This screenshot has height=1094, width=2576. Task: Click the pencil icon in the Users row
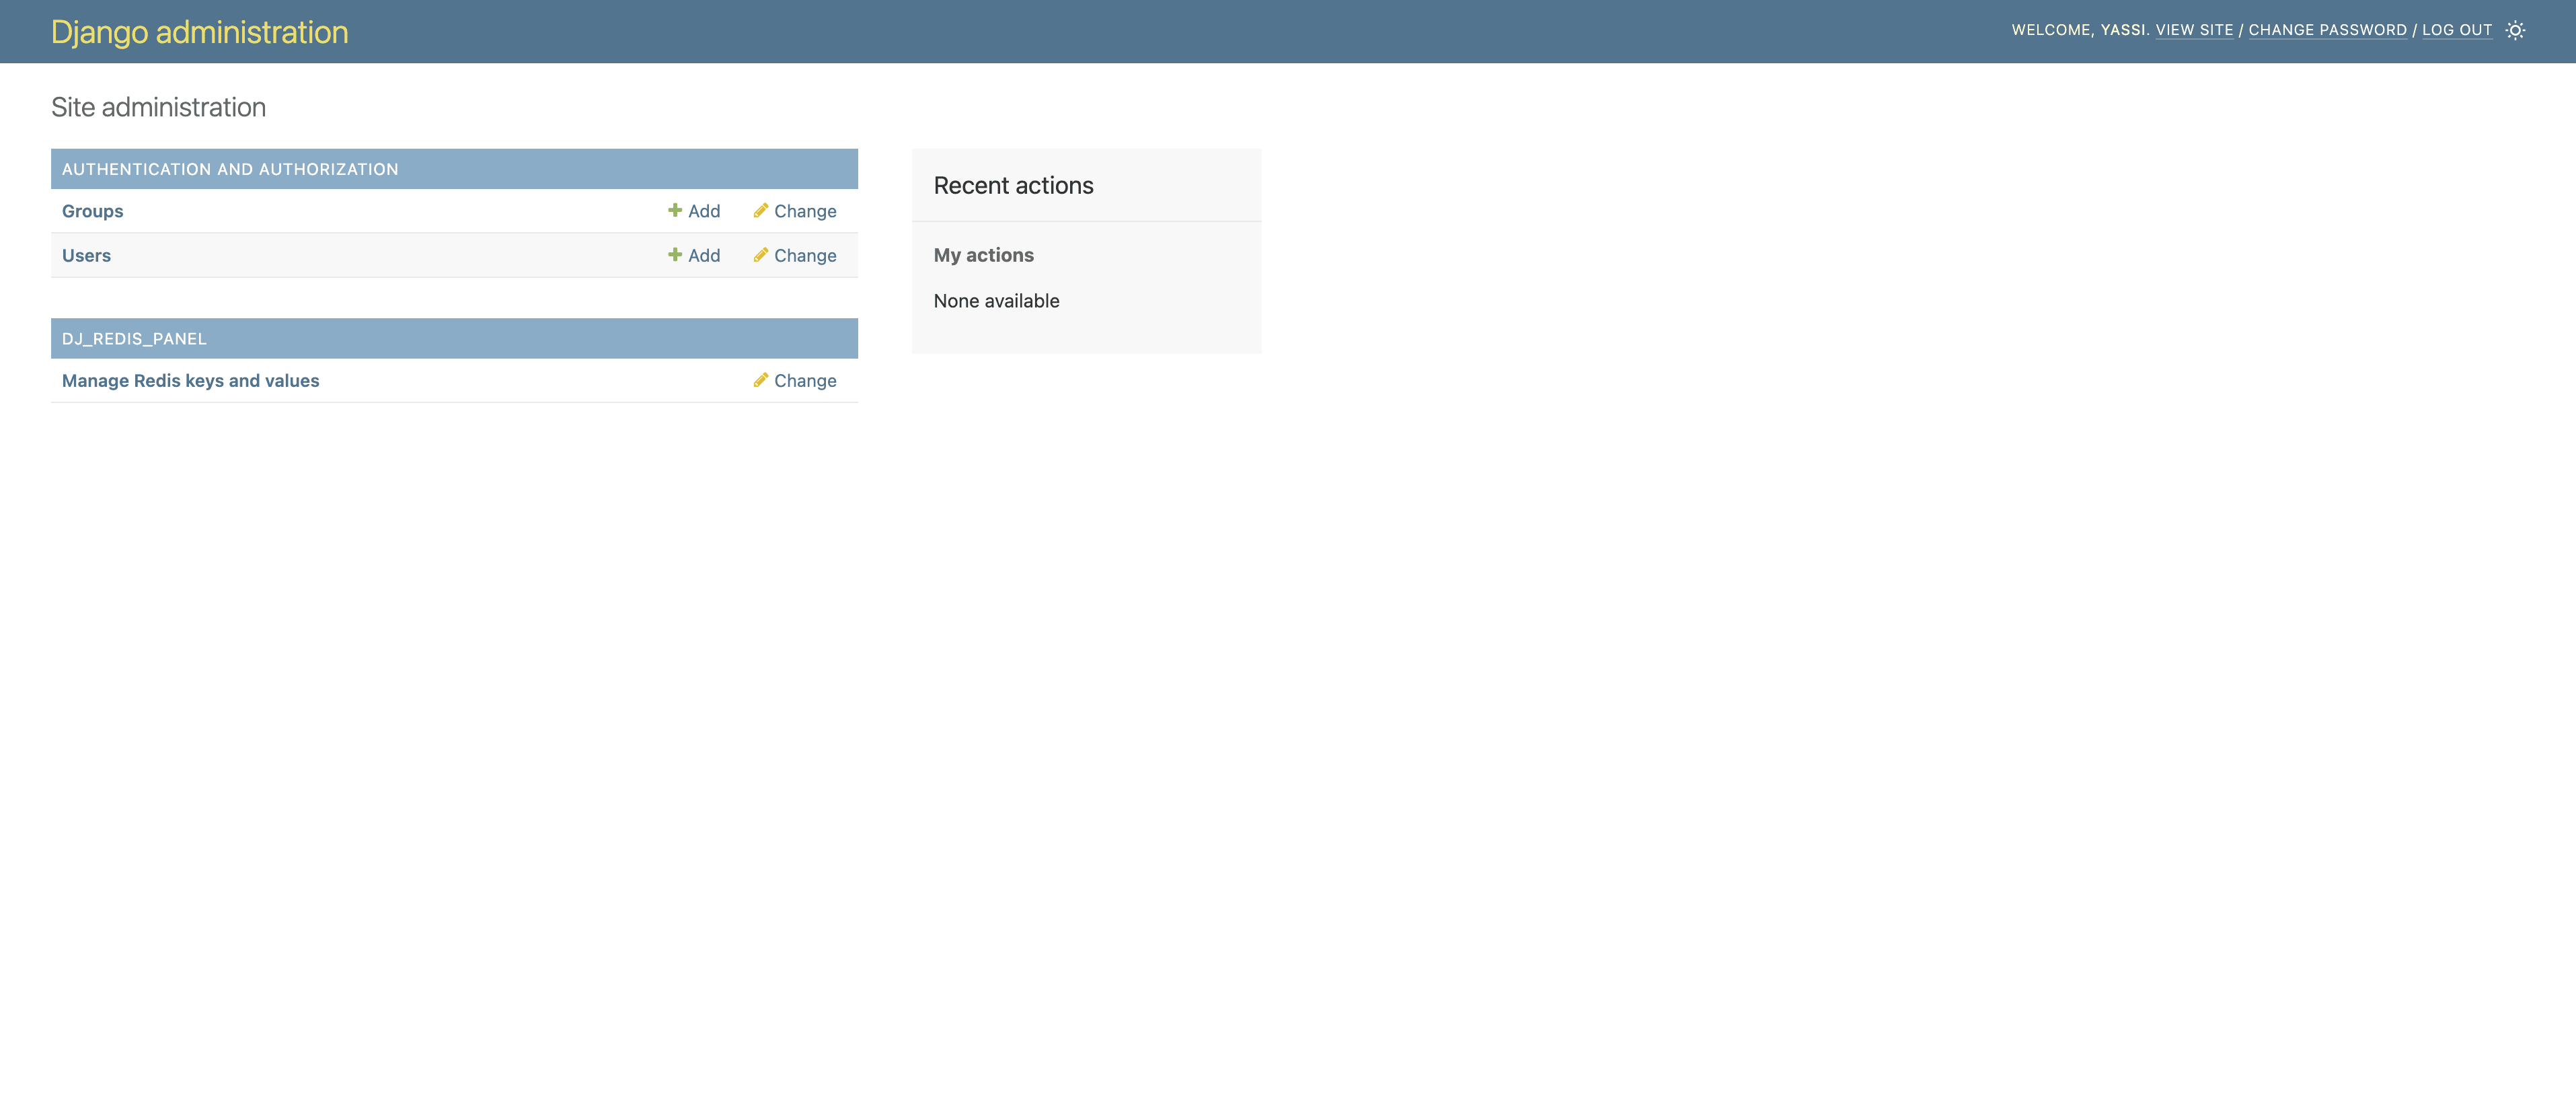coord(761,255)
